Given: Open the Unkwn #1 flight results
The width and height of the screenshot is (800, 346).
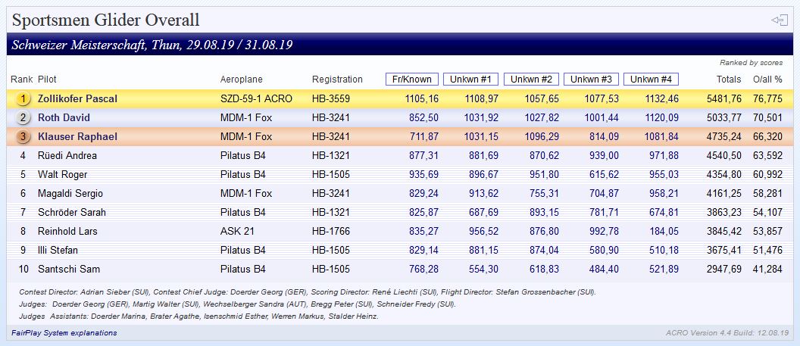Looking at the screenshot, I should tap(471, 79).
